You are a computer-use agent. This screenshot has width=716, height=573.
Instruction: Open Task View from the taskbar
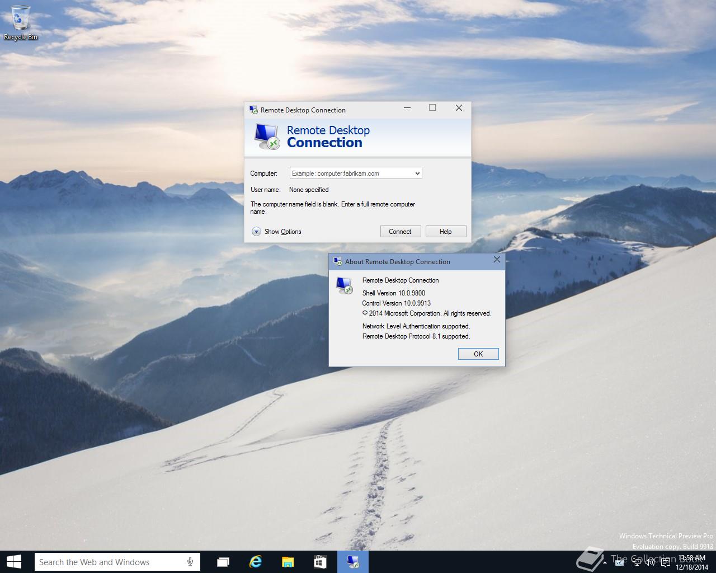[223, 562]
